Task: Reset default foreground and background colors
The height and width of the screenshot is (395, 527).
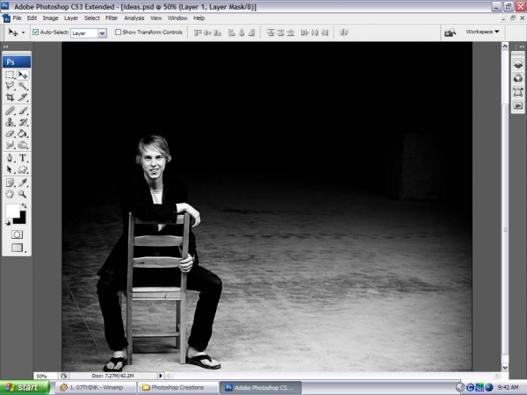Action: point(7,222)
